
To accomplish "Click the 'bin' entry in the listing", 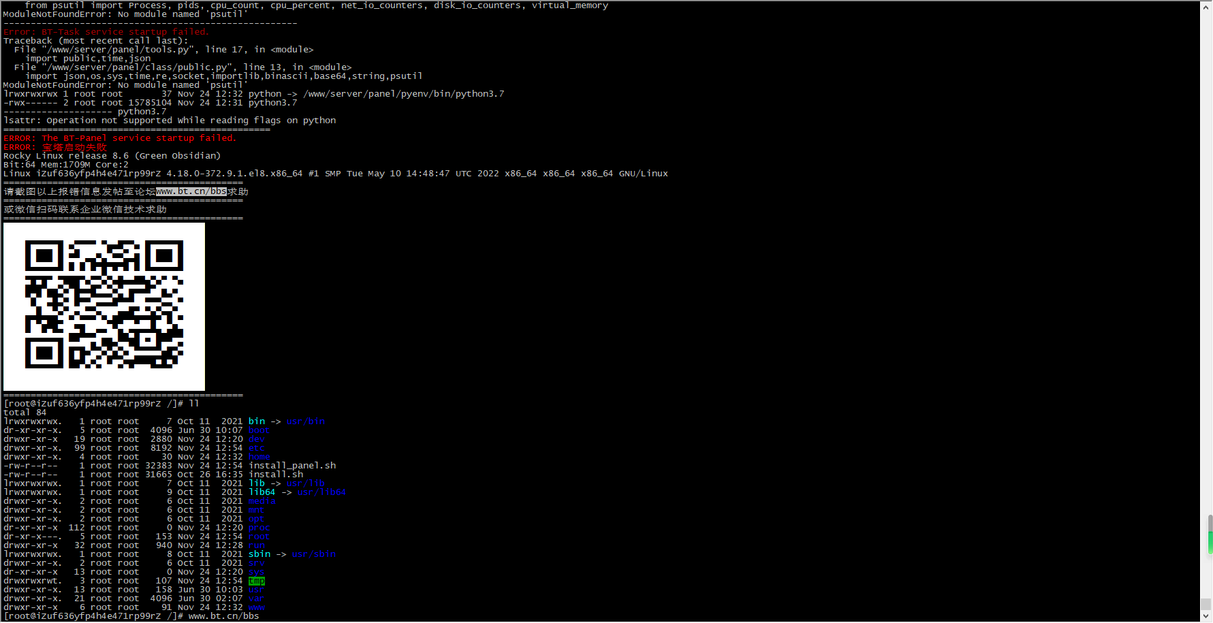I will point(257,421).
